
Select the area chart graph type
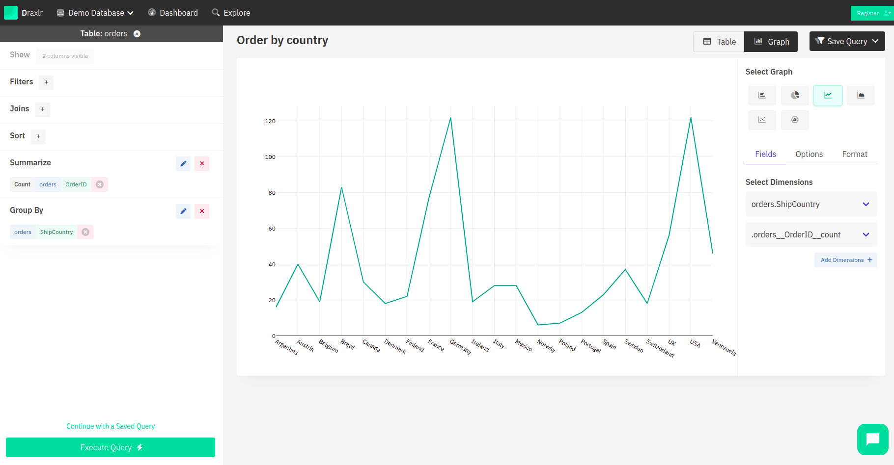(x=861, y=96)
